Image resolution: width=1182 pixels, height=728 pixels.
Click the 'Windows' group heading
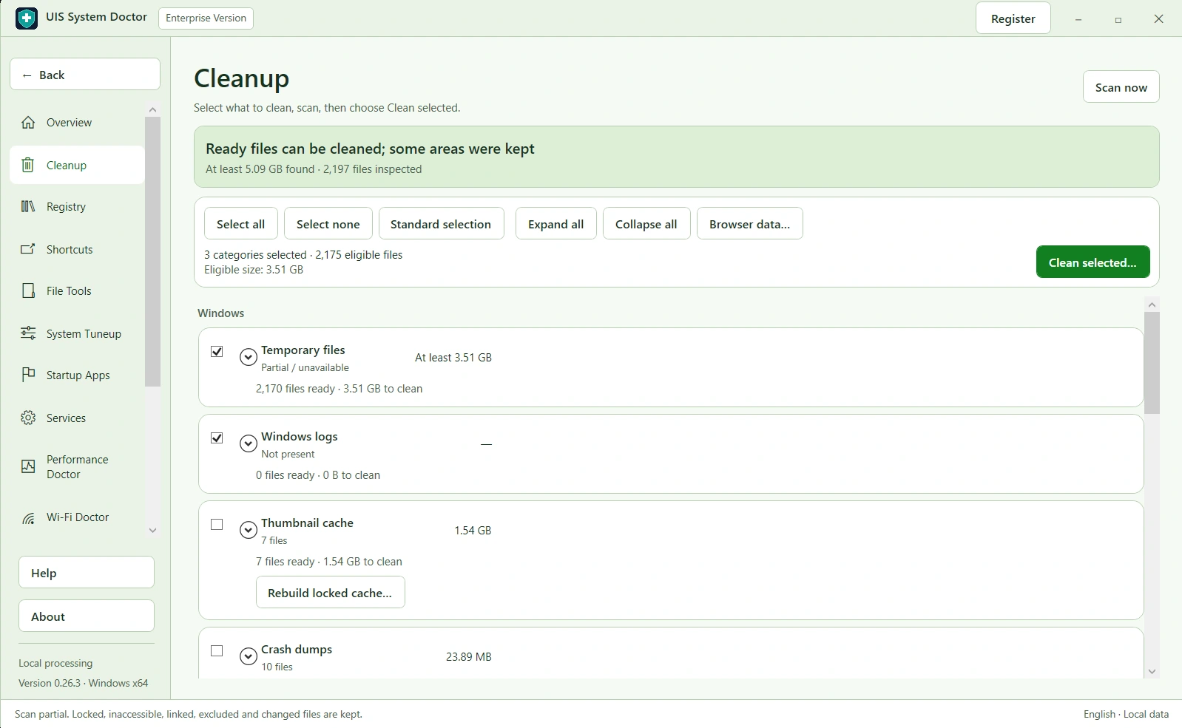[220, 313]
